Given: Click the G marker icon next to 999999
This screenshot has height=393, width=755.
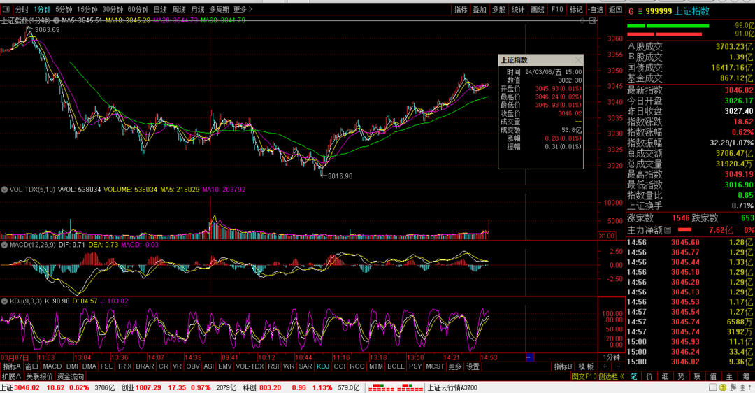Looking at the screenshot, I should pyautogui.click(x=631, y=11).
